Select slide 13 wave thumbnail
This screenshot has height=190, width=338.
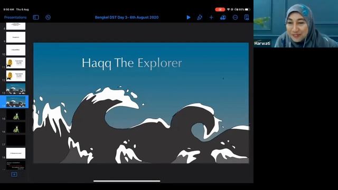pos(16,89)
